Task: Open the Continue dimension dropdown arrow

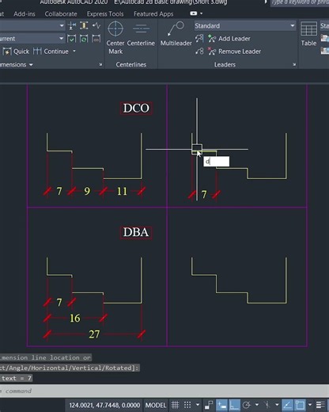Action: [x=74, y=51]
